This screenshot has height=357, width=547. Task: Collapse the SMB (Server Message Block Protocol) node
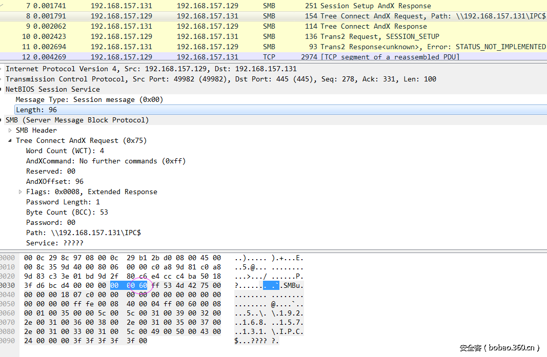coord(2,120)
